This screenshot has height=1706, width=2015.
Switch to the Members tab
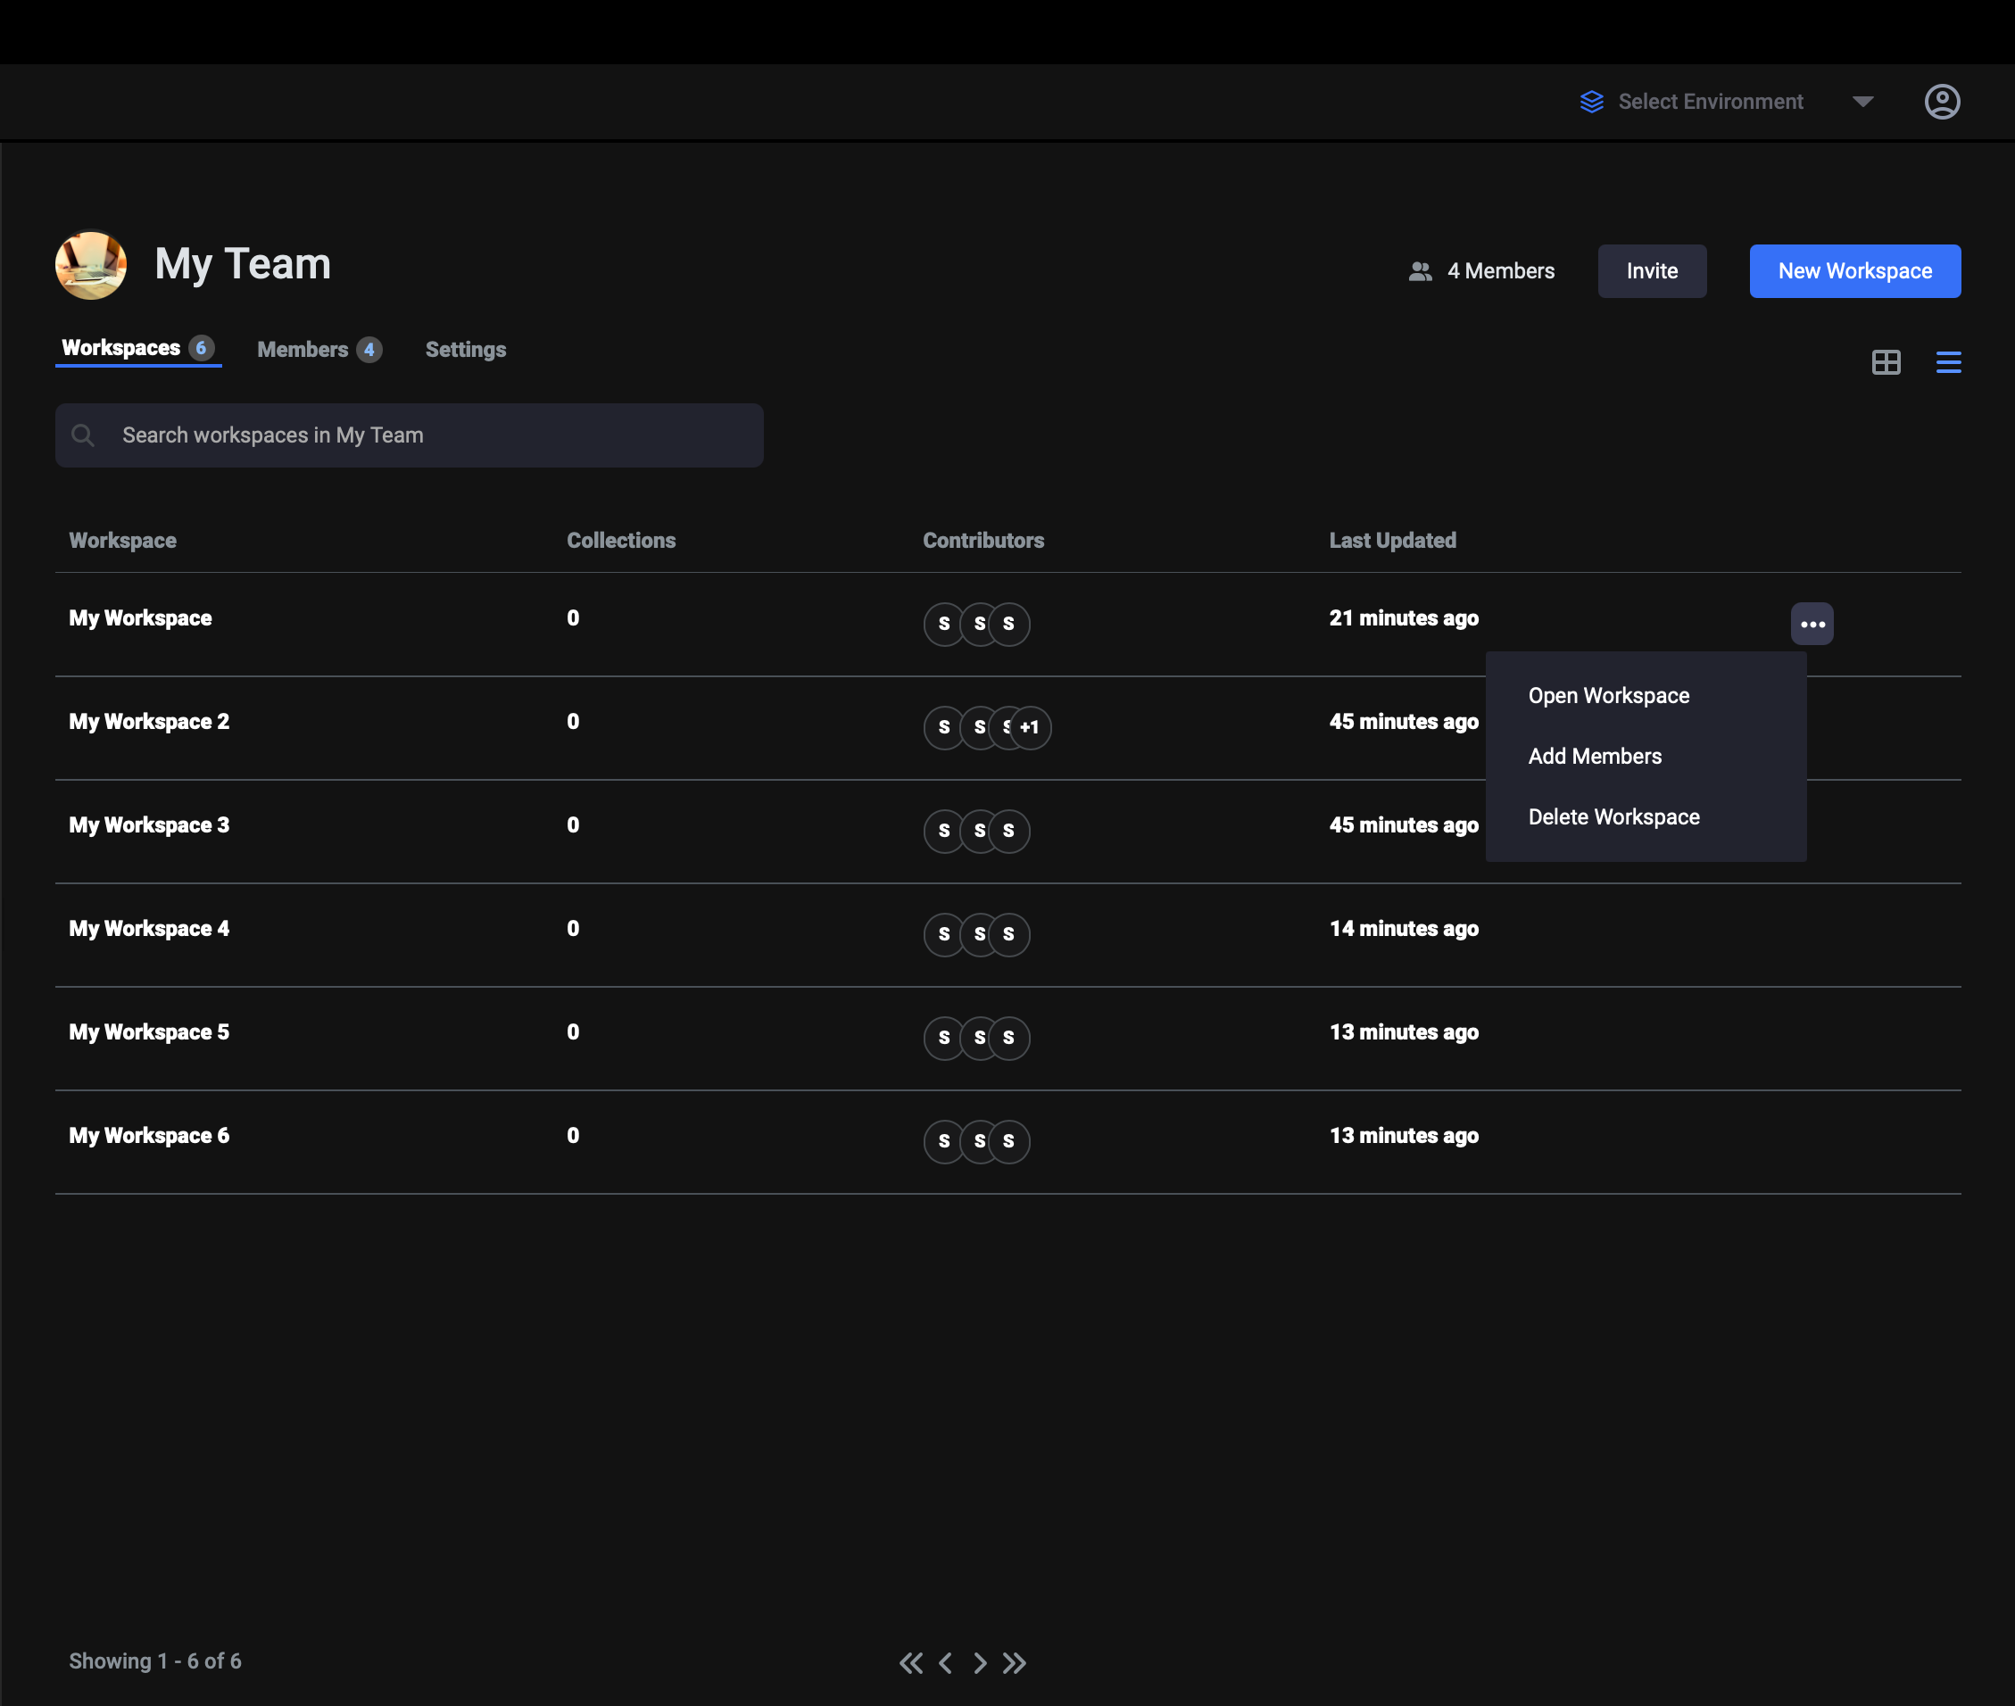click(x=319, y=349)
